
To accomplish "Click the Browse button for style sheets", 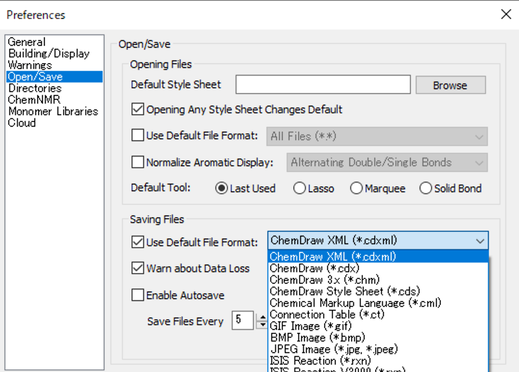I will pyautogui.click(x=450, y=85).
